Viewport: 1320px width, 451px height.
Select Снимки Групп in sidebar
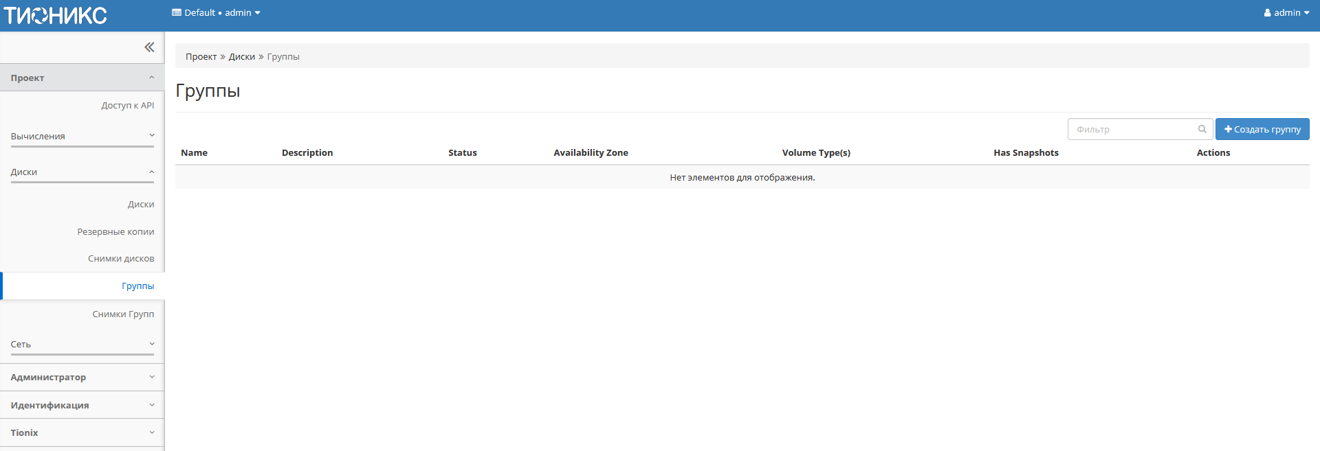123,314
